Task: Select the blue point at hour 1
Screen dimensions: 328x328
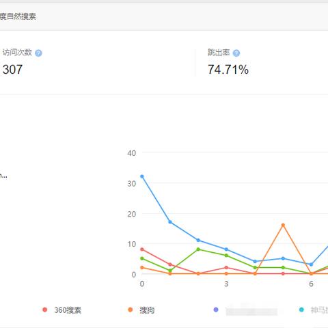Action: tap(170, 222)
